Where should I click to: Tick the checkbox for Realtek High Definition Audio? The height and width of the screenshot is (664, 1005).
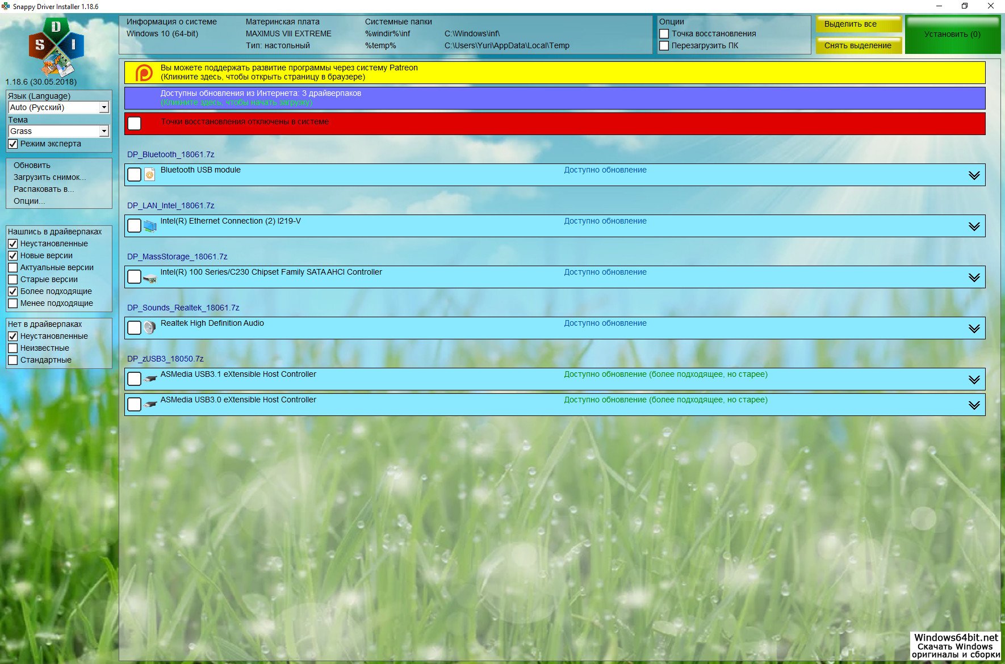[x=135, y=328]
